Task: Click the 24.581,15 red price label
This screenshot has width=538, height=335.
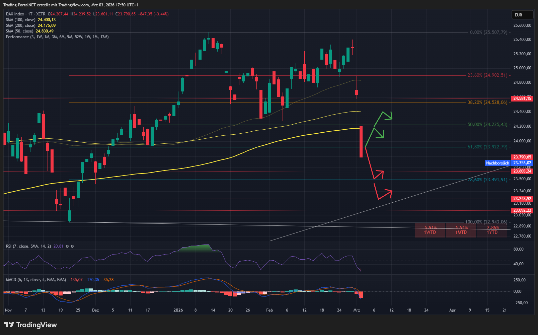Action: coord(522,98)
